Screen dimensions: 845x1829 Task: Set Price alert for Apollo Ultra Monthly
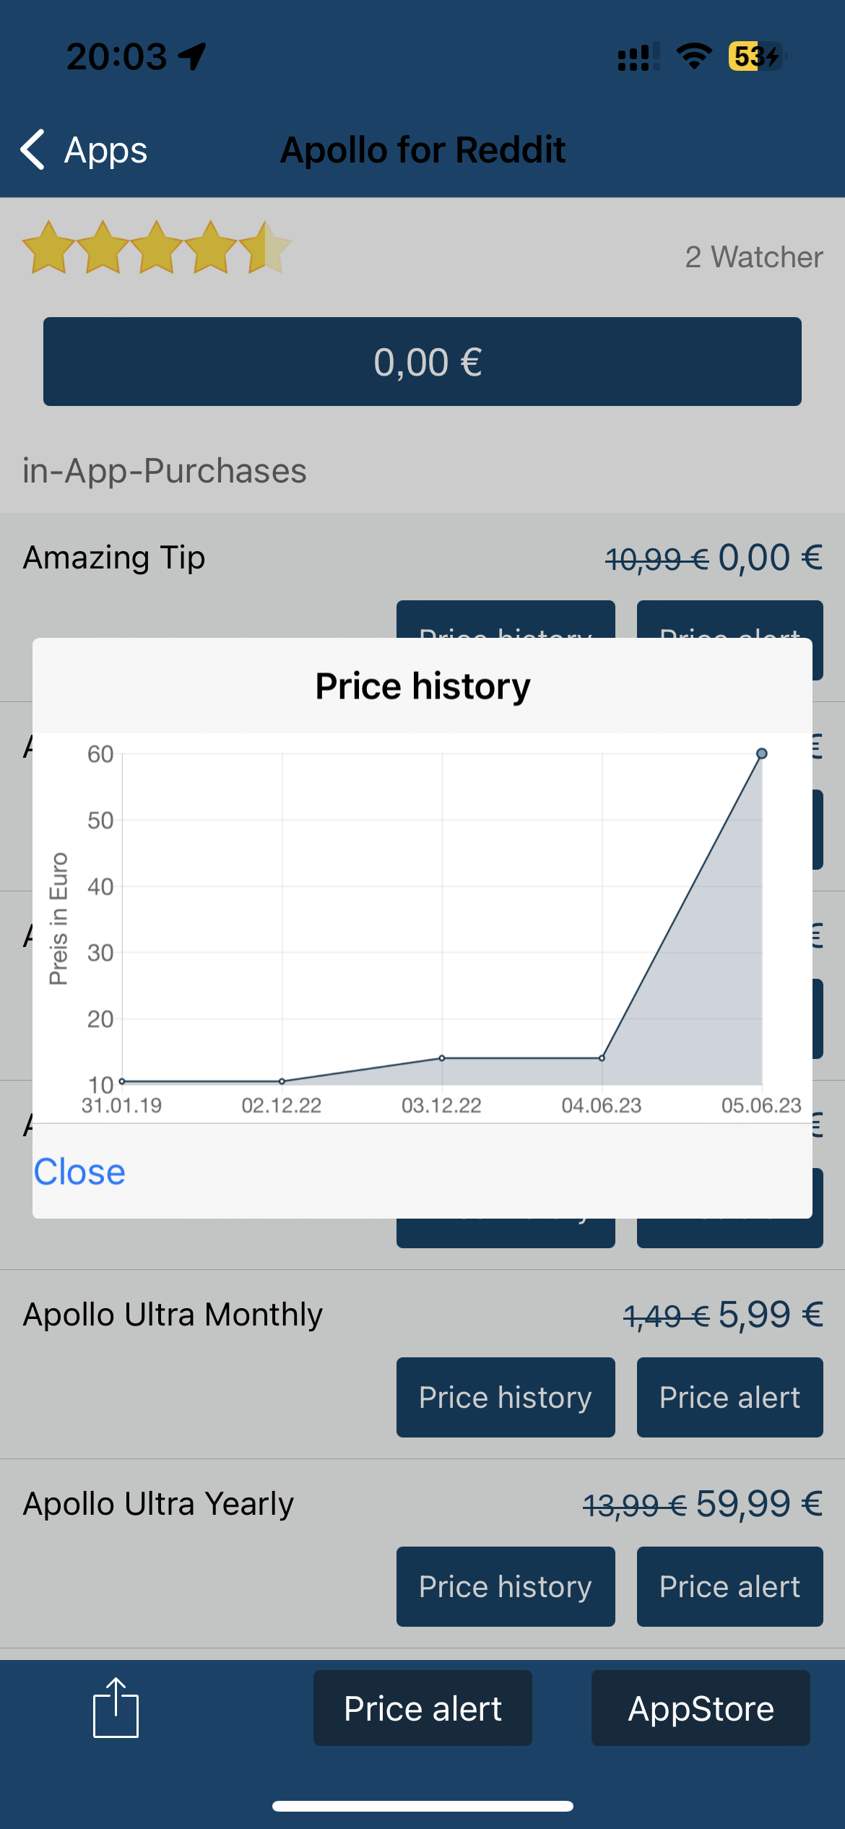click(x=729, y=1397)
